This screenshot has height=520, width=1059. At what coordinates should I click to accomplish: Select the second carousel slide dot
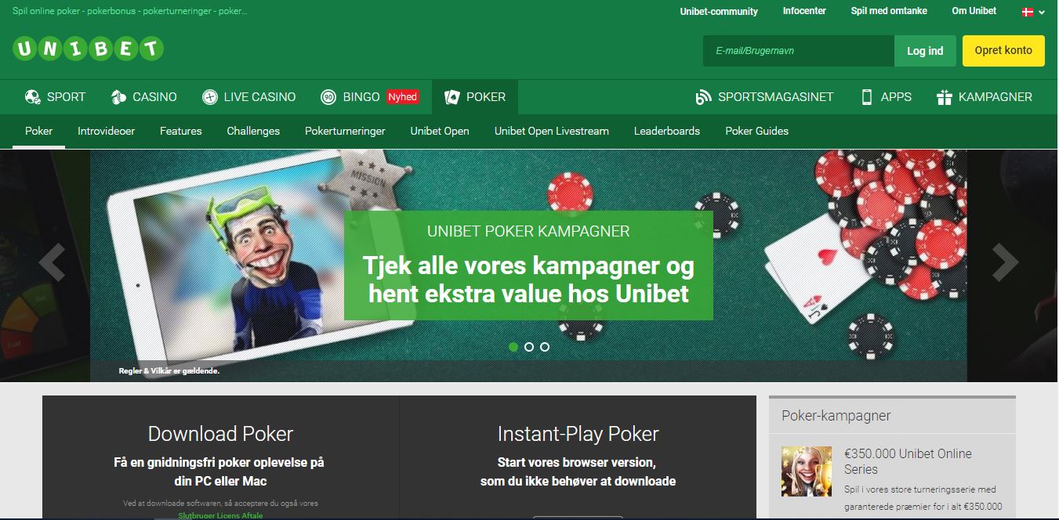(529, 346)
